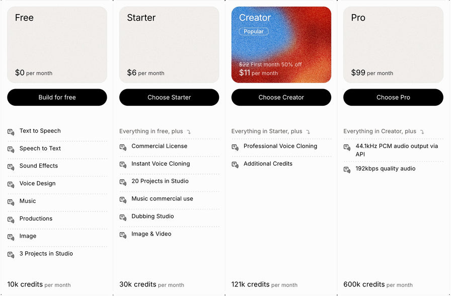
Task: Click the Popular badge on Creator card
Action: pyautogui.click(x=254, y=31)
